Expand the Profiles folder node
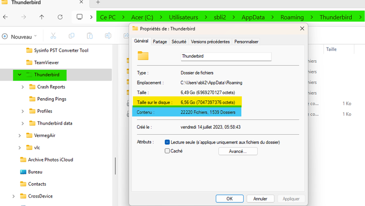365x206 pixels. [x=23, y=111]
